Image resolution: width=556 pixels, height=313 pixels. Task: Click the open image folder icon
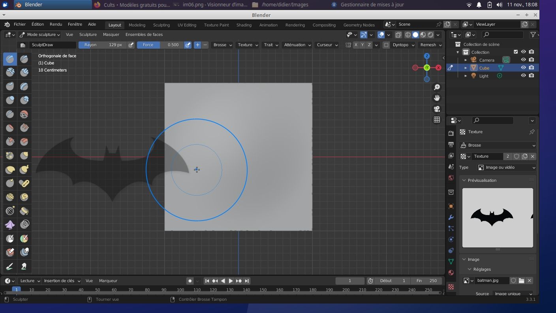click(x=521, y=281)
